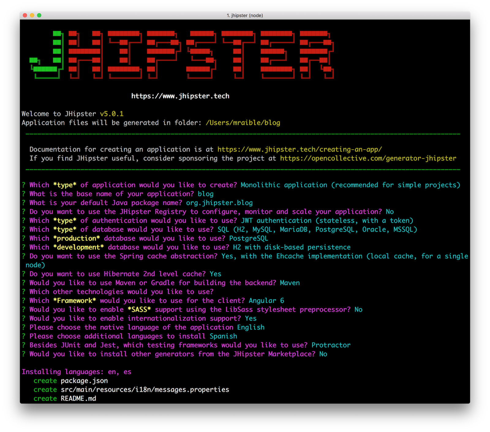490x432 pixels.
Task: Click the created file package.json
Action: tap(84, 381)
